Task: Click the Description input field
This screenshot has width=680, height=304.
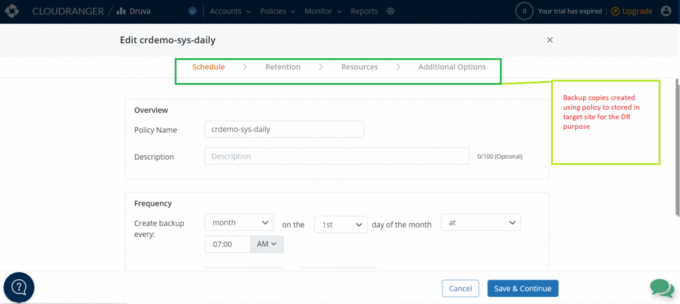Action: click(x=337, y=156)
